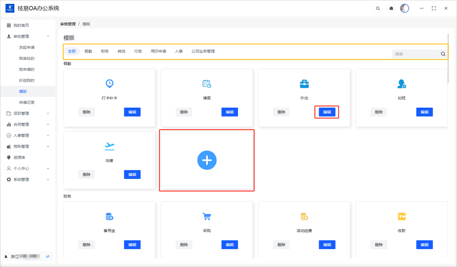
Task: Click the 外出 briefcase icon
Action: tap(304, 84)
